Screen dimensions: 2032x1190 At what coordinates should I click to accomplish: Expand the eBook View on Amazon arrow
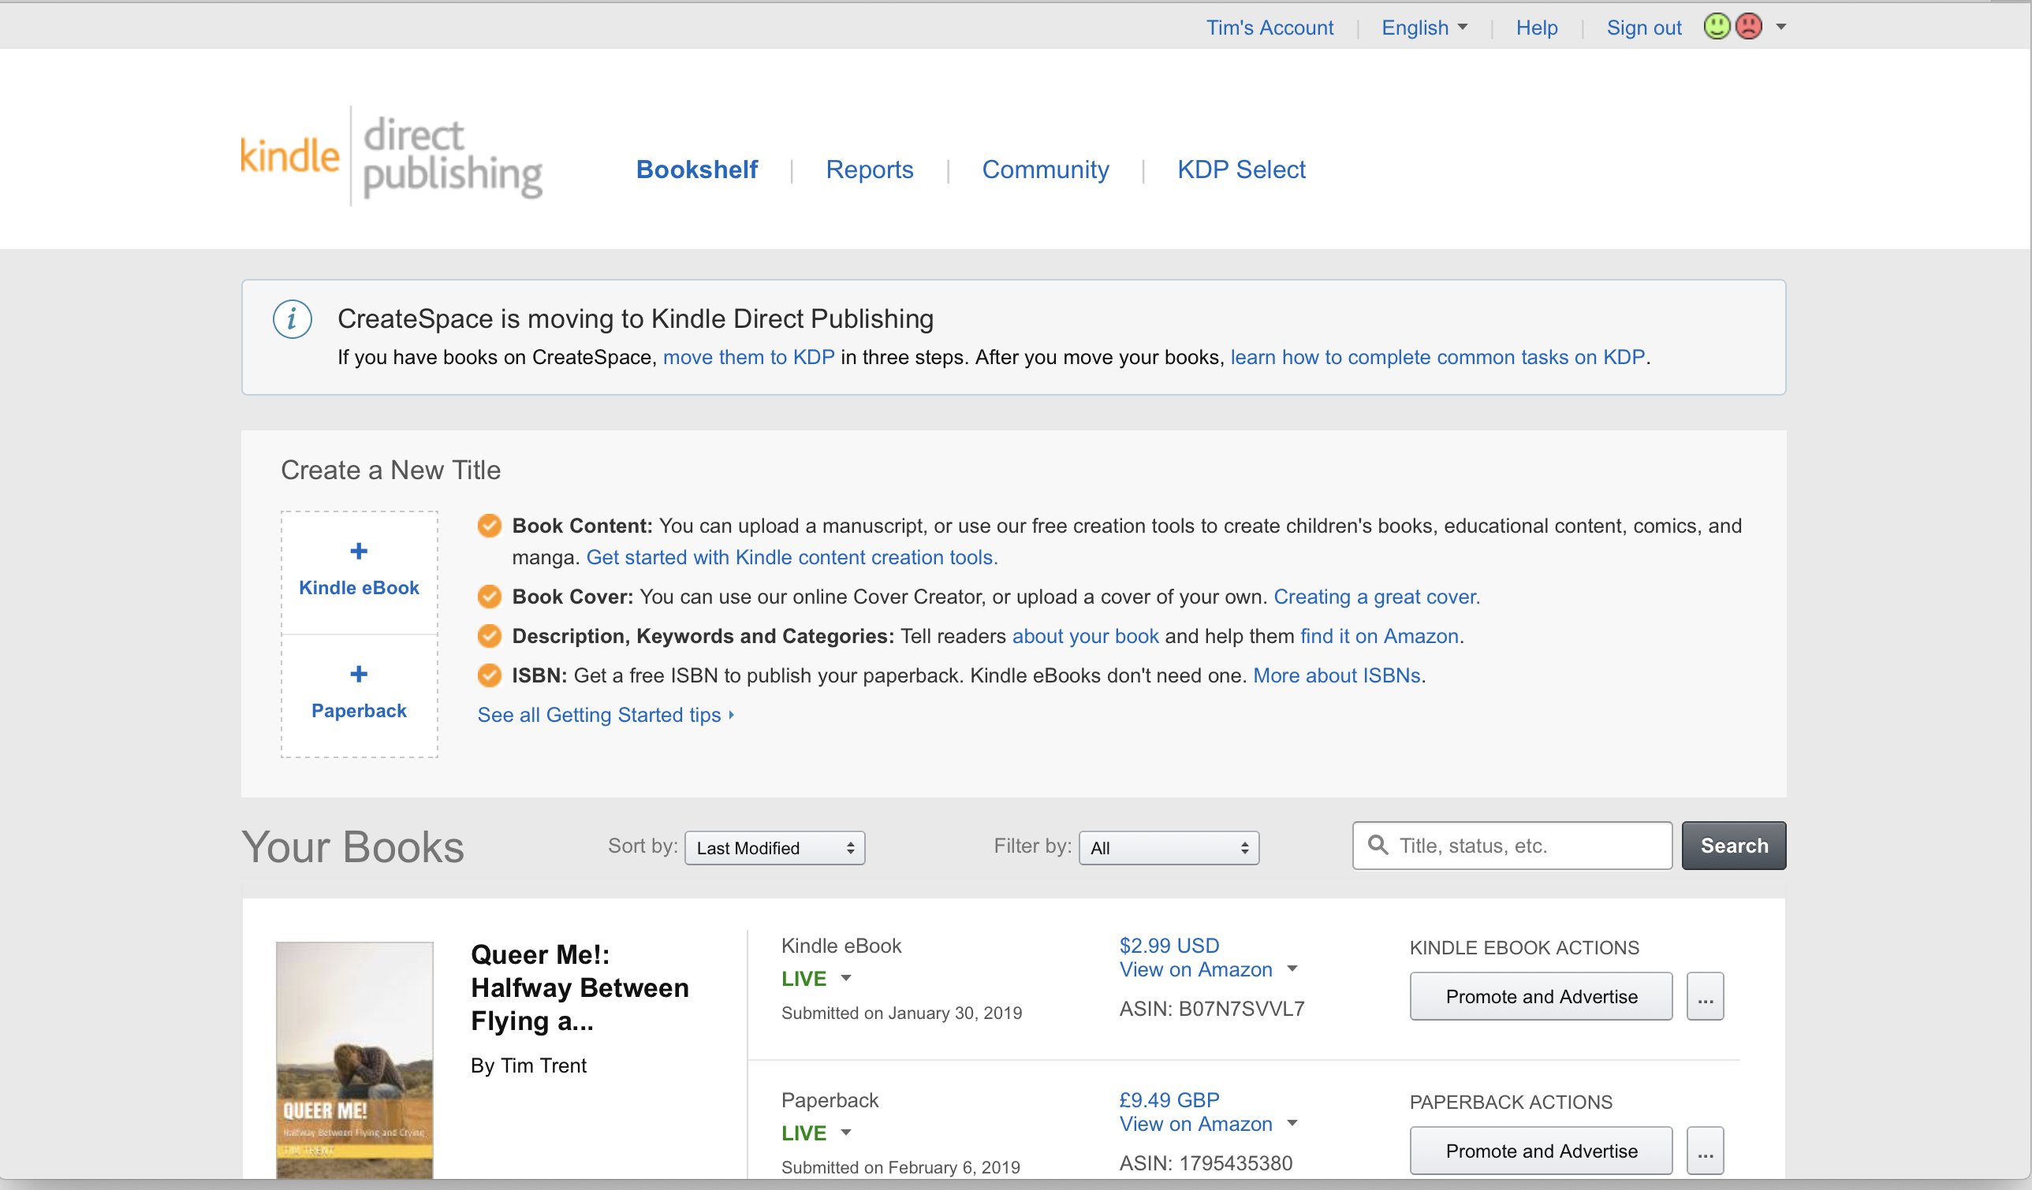pyautogui.click(x=1292, y=969)
